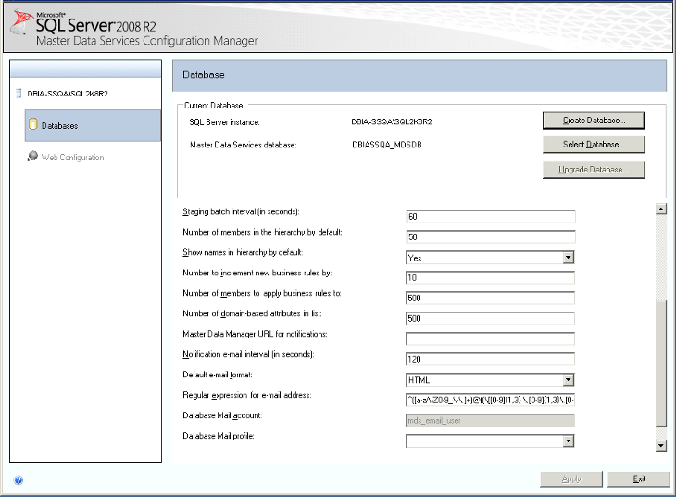Click the Master Data Services database label

click(244, 145)
